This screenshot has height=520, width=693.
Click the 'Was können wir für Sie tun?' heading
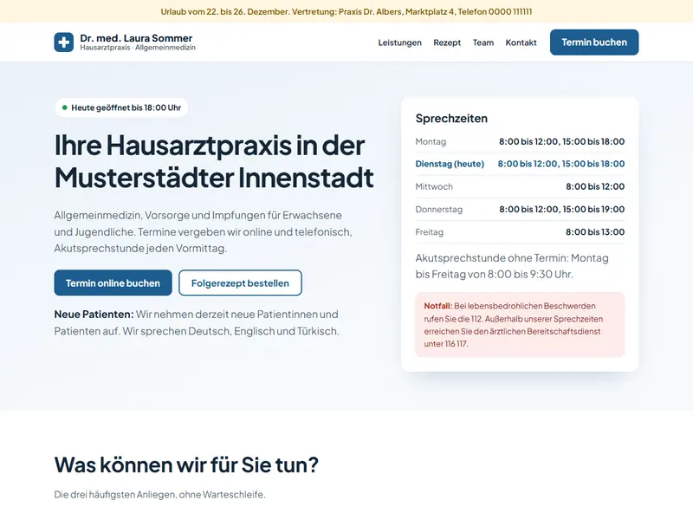pyautogui.click(x=186, y=465)
